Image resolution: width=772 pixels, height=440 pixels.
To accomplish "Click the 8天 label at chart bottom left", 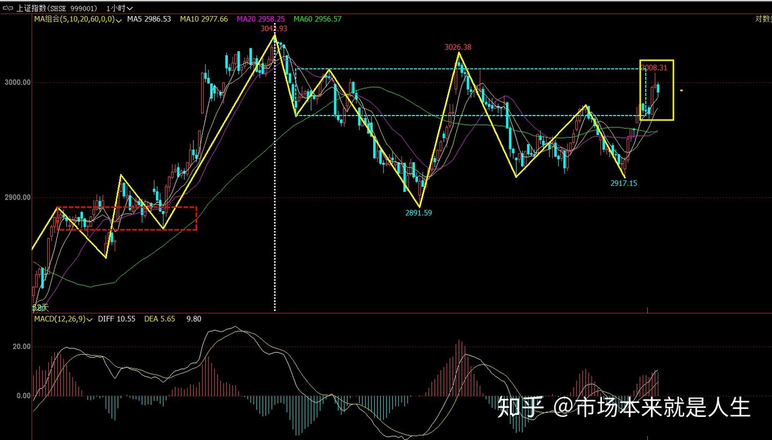I will point(41,308).
